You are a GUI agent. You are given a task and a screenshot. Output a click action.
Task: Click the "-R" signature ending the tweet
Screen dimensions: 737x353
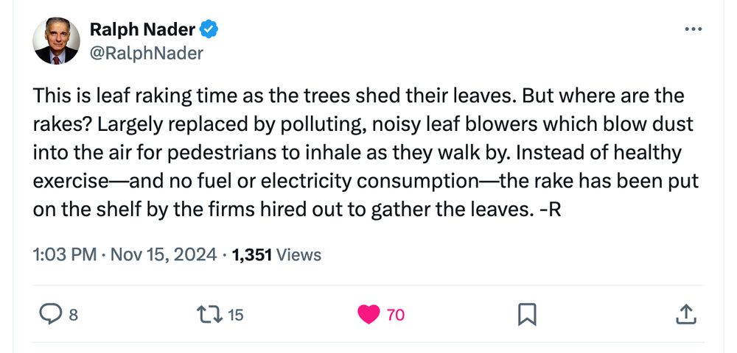click(550, 209)
